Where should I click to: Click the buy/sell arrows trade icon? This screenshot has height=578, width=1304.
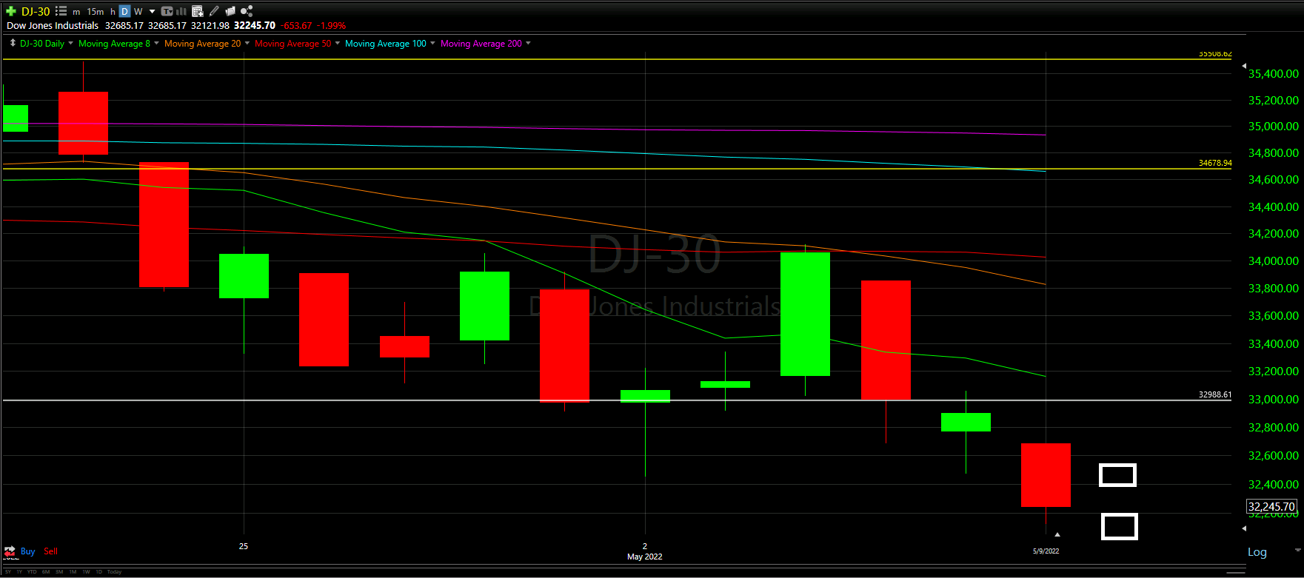(x=10, y=551)
